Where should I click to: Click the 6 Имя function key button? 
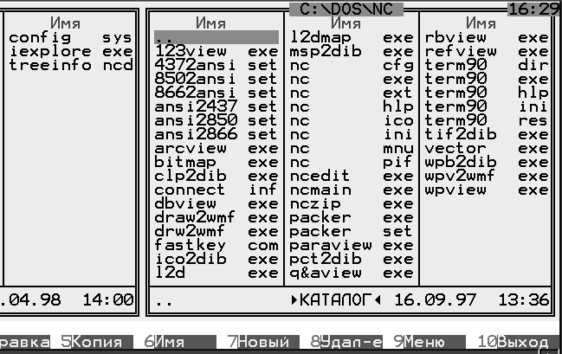[180, 342]
